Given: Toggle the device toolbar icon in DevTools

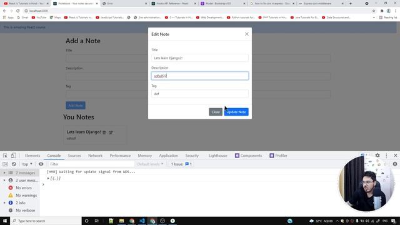Looking at the screenshot, I should (x=13, y=156).
